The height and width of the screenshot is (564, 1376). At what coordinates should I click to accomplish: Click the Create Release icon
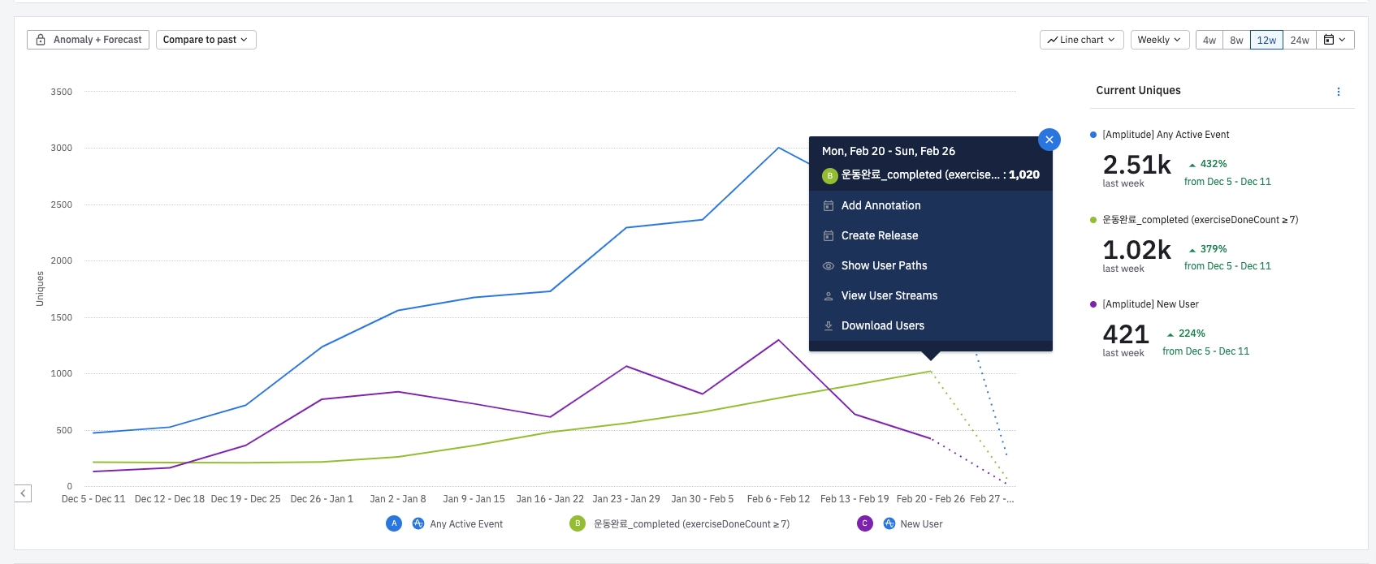coord(829,236)
